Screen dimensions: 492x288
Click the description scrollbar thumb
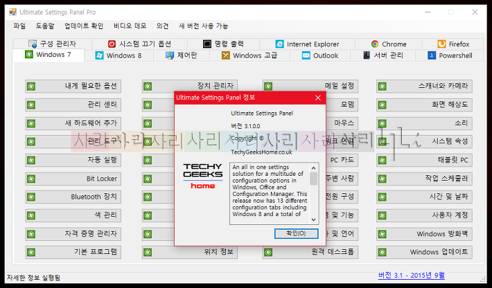click(x=313, y=179)
